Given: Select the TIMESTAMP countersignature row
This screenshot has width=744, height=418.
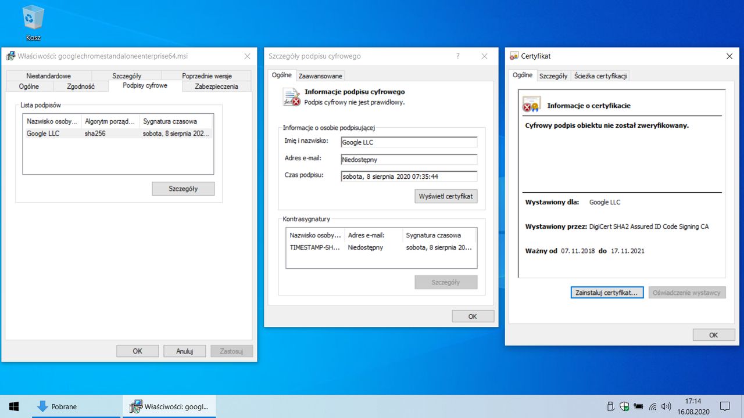Looking at the screenshot, I should click(381, 247).
